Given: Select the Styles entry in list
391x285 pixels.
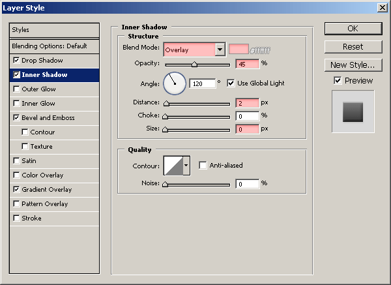Looking at the screenshot, I should 54,30.
